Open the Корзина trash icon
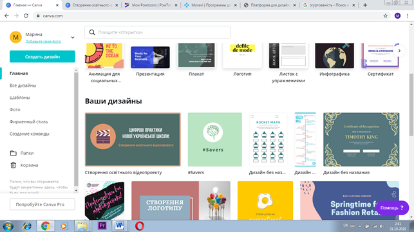Viewport: 414px width, 232px height. 14,165
